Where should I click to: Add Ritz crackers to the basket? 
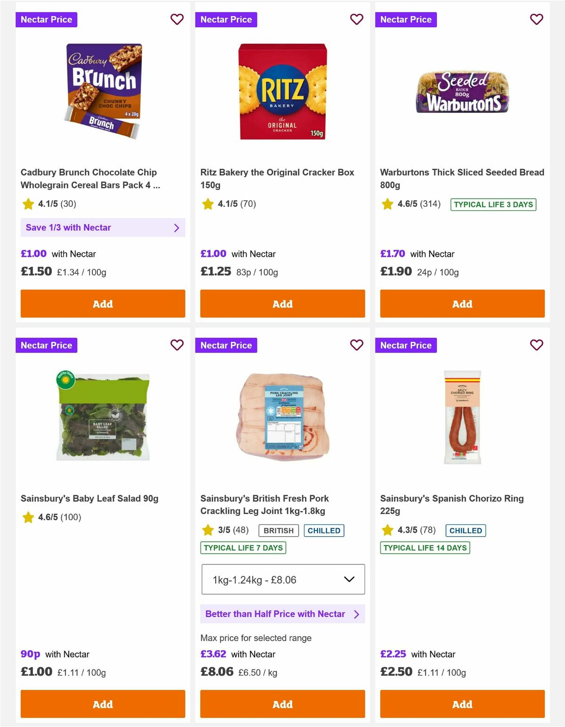pos(282,304)
